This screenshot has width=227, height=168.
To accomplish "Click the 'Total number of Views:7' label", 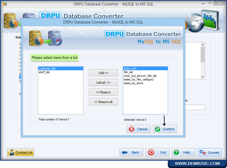I will (x=54, y=119).
